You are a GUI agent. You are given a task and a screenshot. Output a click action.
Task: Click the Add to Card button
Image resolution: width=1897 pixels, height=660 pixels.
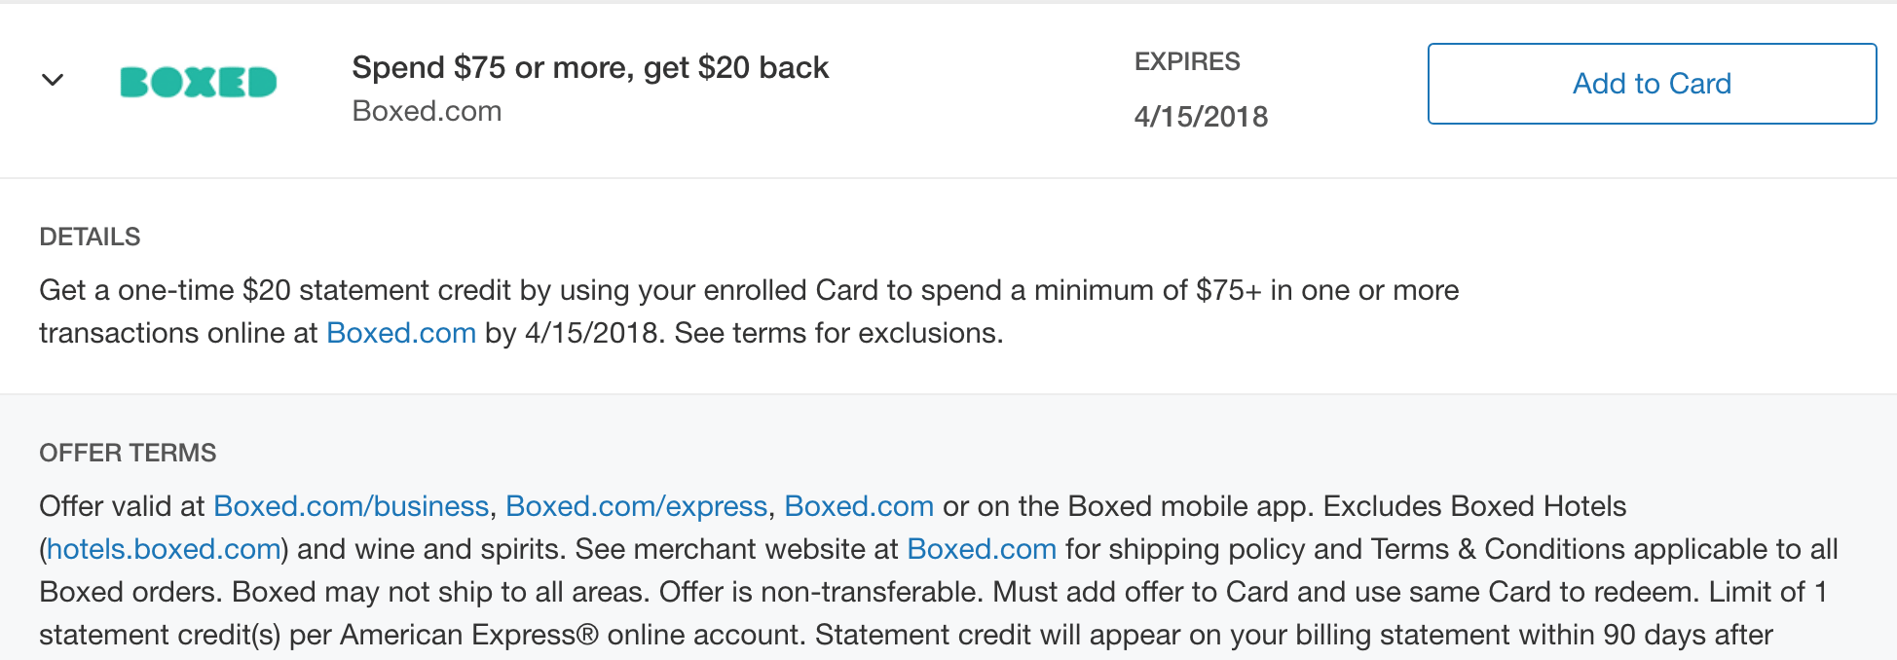pyautogui.click(x=1652, y=84)
